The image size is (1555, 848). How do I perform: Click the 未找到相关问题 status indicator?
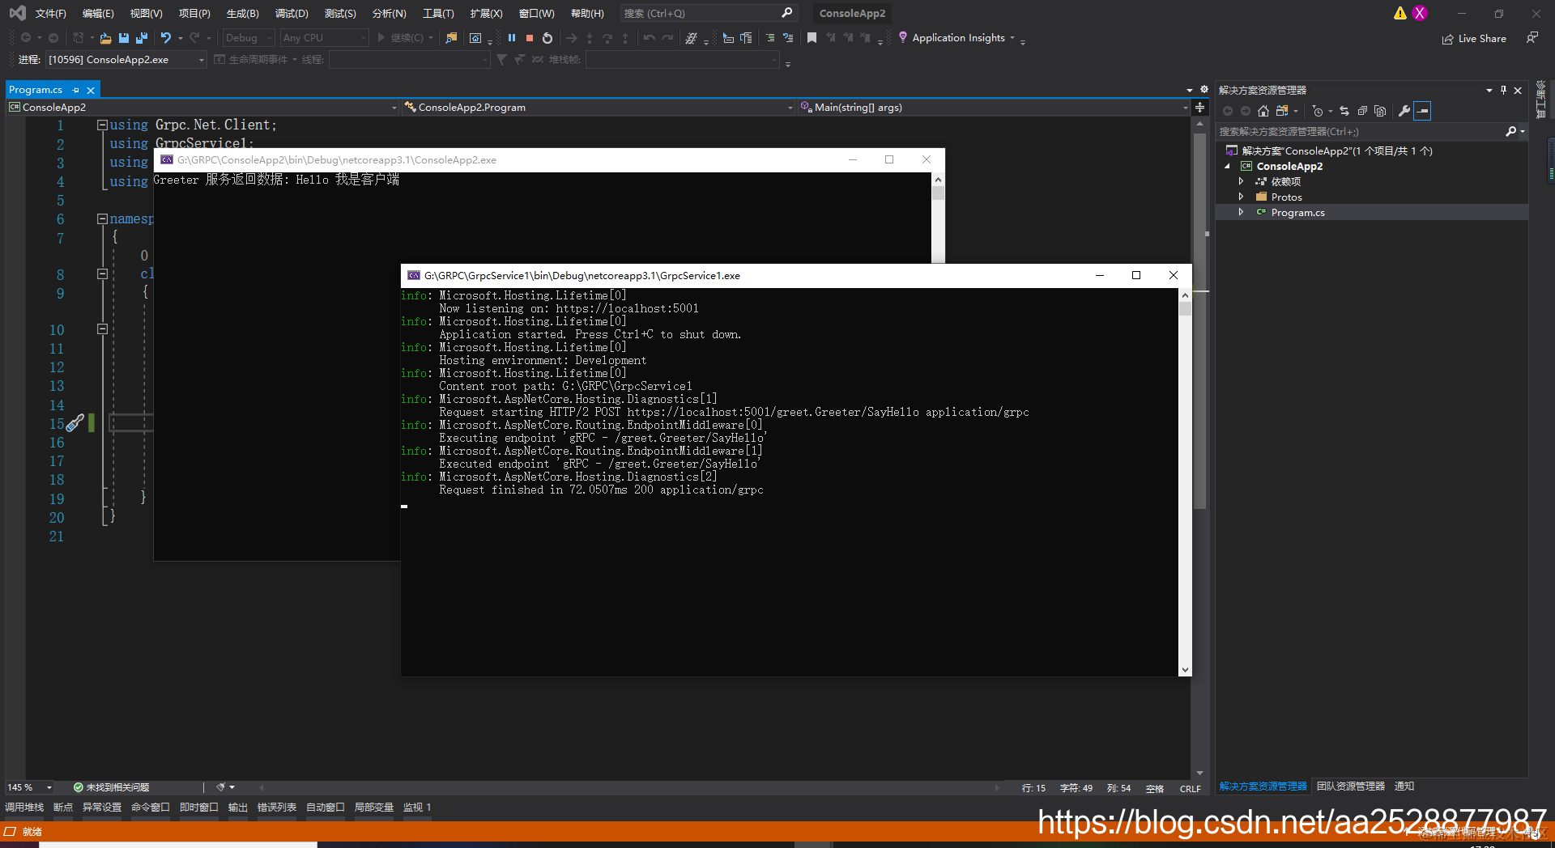click(x=111, y=787)
